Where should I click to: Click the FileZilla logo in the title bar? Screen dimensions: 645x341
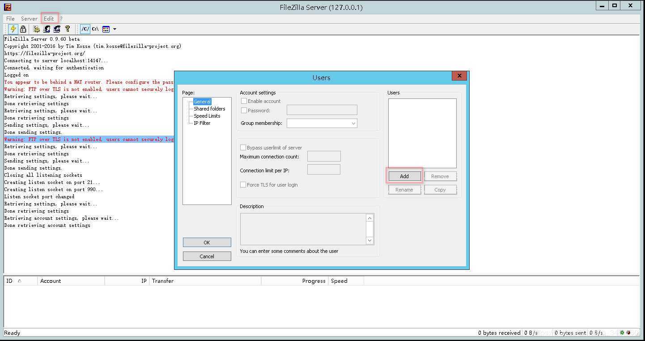coord(8,7)
